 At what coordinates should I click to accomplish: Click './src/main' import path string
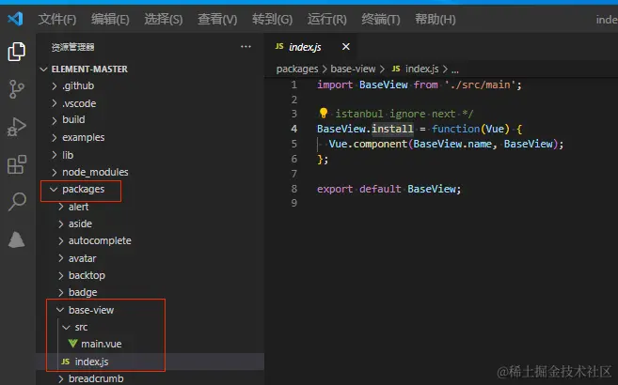click(x=480, y=85)
